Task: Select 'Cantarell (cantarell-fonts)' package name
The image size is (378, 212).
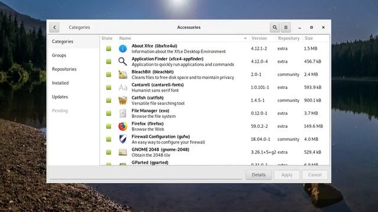Action: point(158,85)
